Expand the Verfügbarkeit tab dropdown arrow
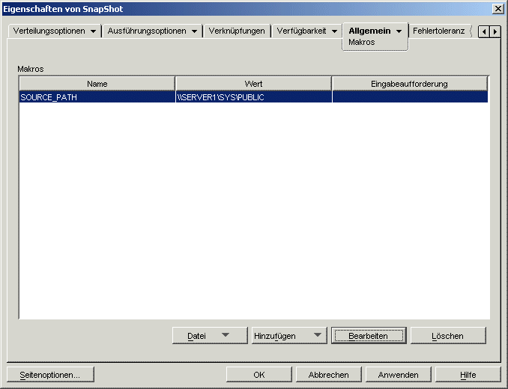The height and width of the screenshot is (389, 508). point(334,31)
